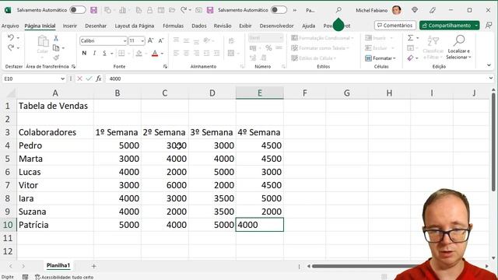The height and width of the screenshot is (280, 498).
Task: Switch to the Desenvolvedor tab
Action: tap(276, 26)
